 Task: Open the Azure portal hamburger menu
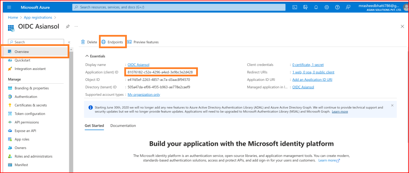(9, 7)
